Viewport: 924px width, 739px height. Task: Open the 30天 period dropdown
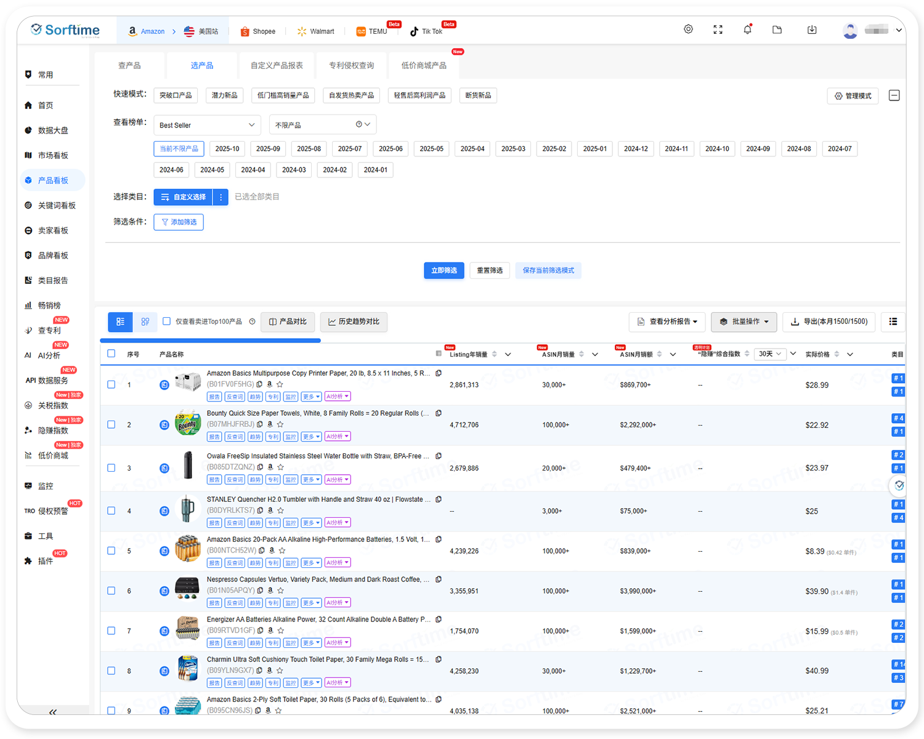pos(770,354)
